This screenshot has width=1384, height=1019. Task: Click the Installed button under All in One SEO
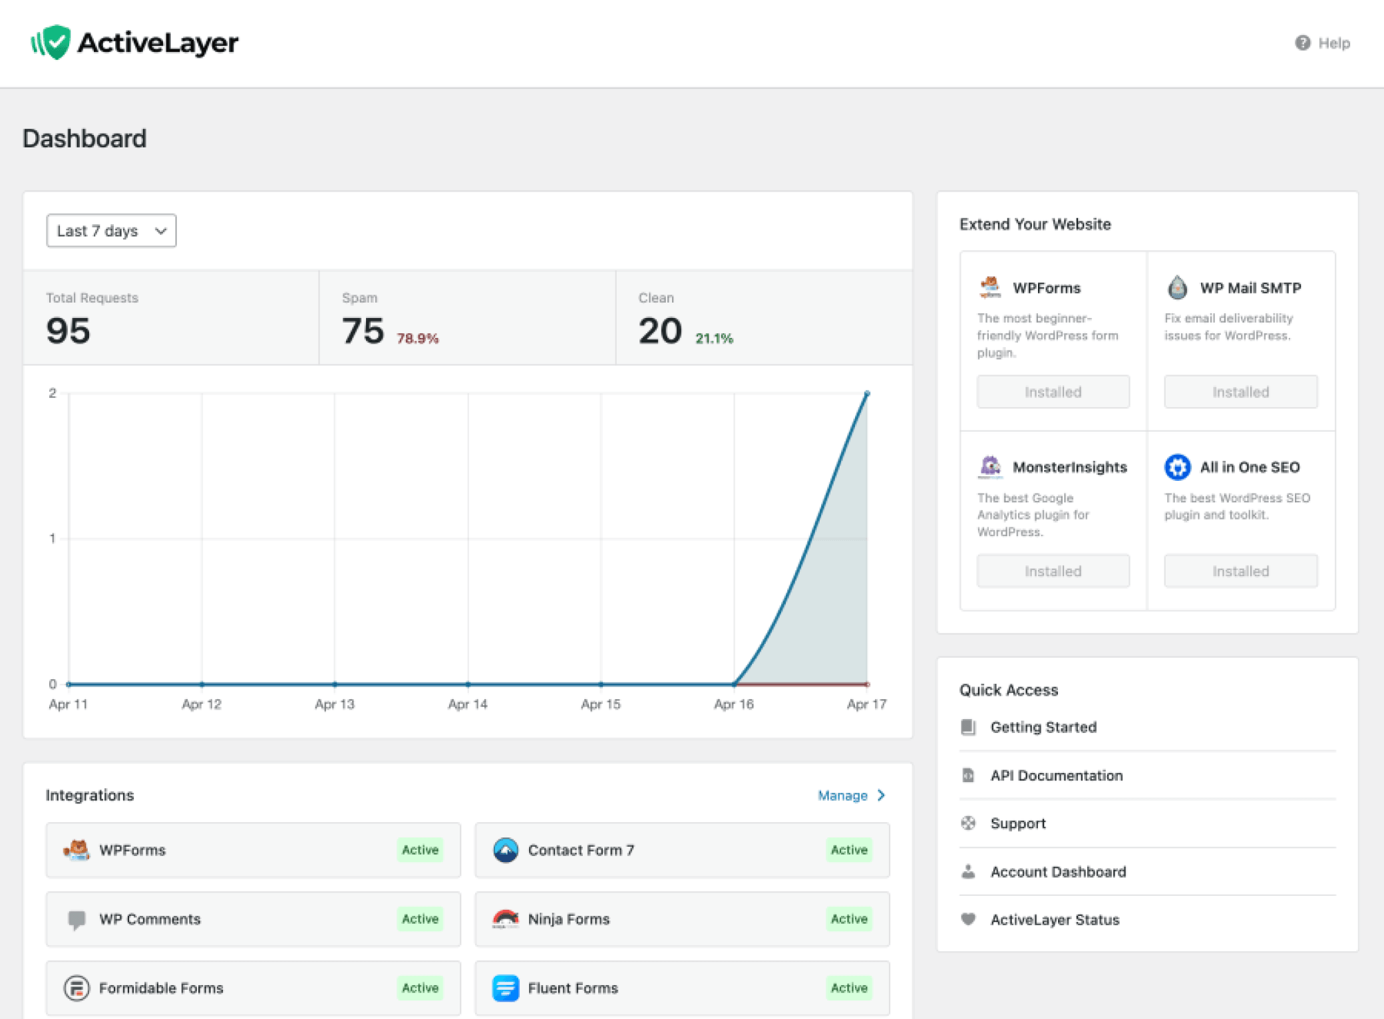point(1240,571)
